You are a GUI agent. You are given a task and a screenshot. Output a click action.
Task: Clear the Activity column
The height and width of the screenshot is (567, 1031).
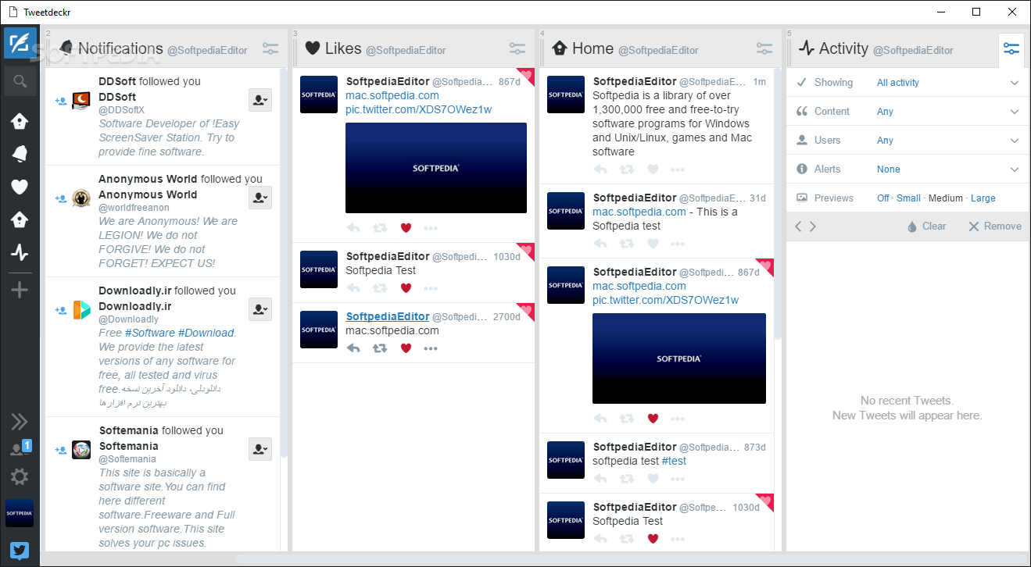pyautogui.click(x=926, y=226)
